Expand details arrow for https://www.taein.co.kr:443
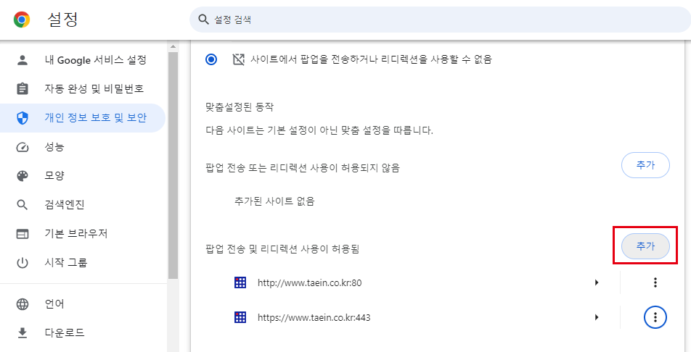The image size is (691, 352). 597,317
